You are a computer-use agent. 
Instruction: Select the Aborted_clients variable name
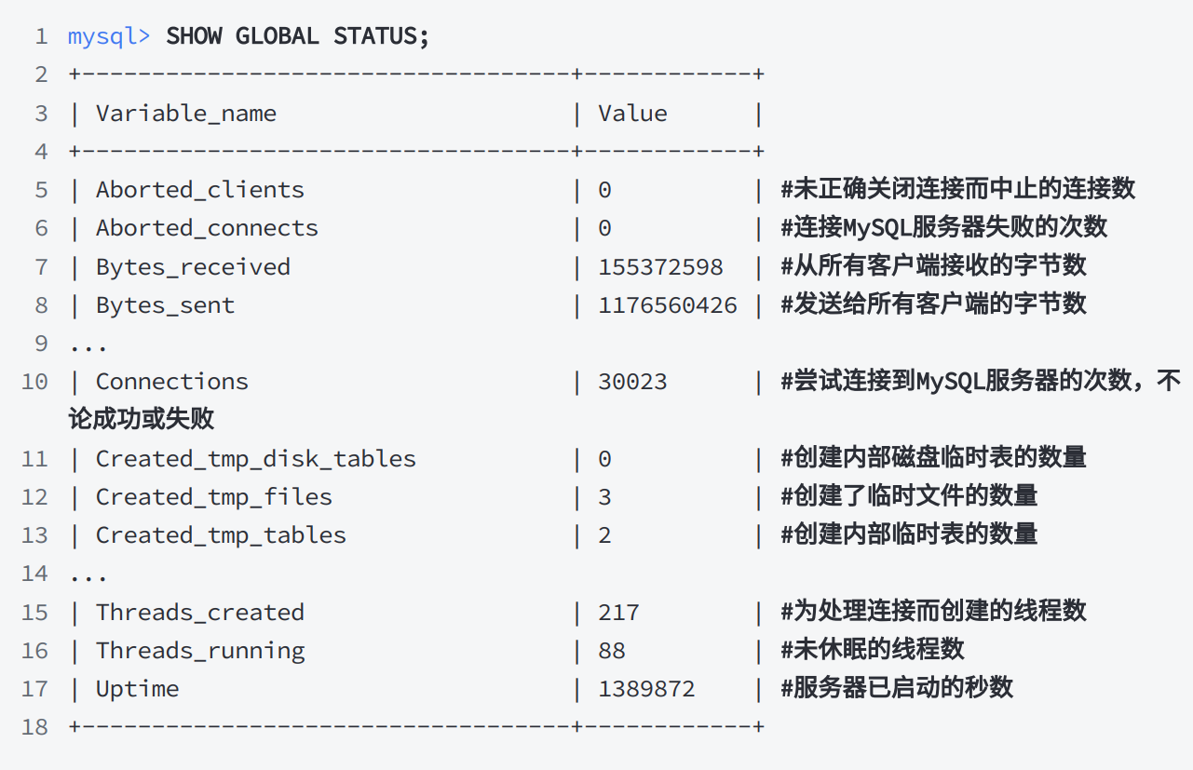click(200, 190)
